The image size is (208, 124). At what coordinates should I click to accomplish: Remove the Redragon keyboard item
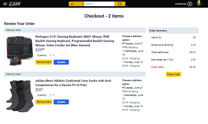(44, 62)
